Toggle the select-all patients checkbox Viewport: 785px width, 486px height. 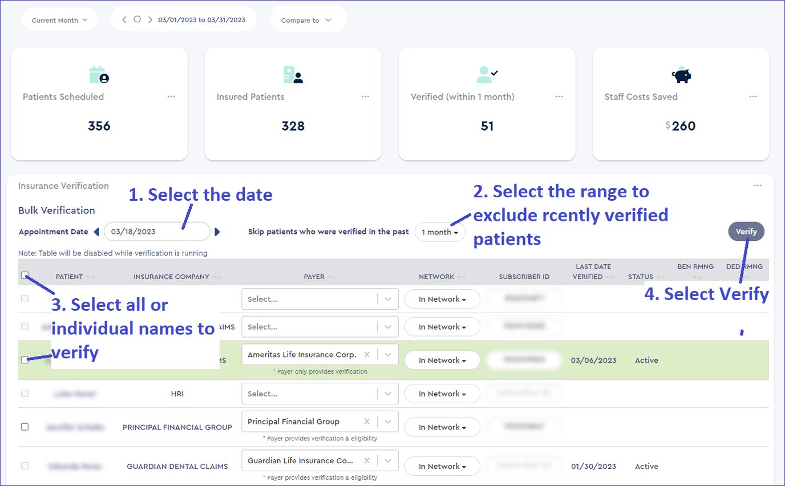[x=25, y=276]
